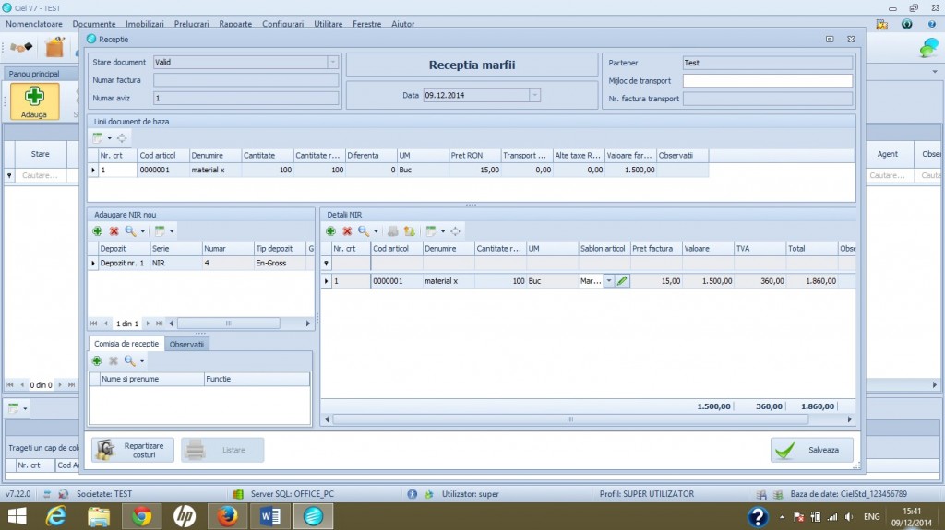Screen dimensions: 945x530
Task: Open the Data date picker dropdown
Action: [x=534, y=95]
